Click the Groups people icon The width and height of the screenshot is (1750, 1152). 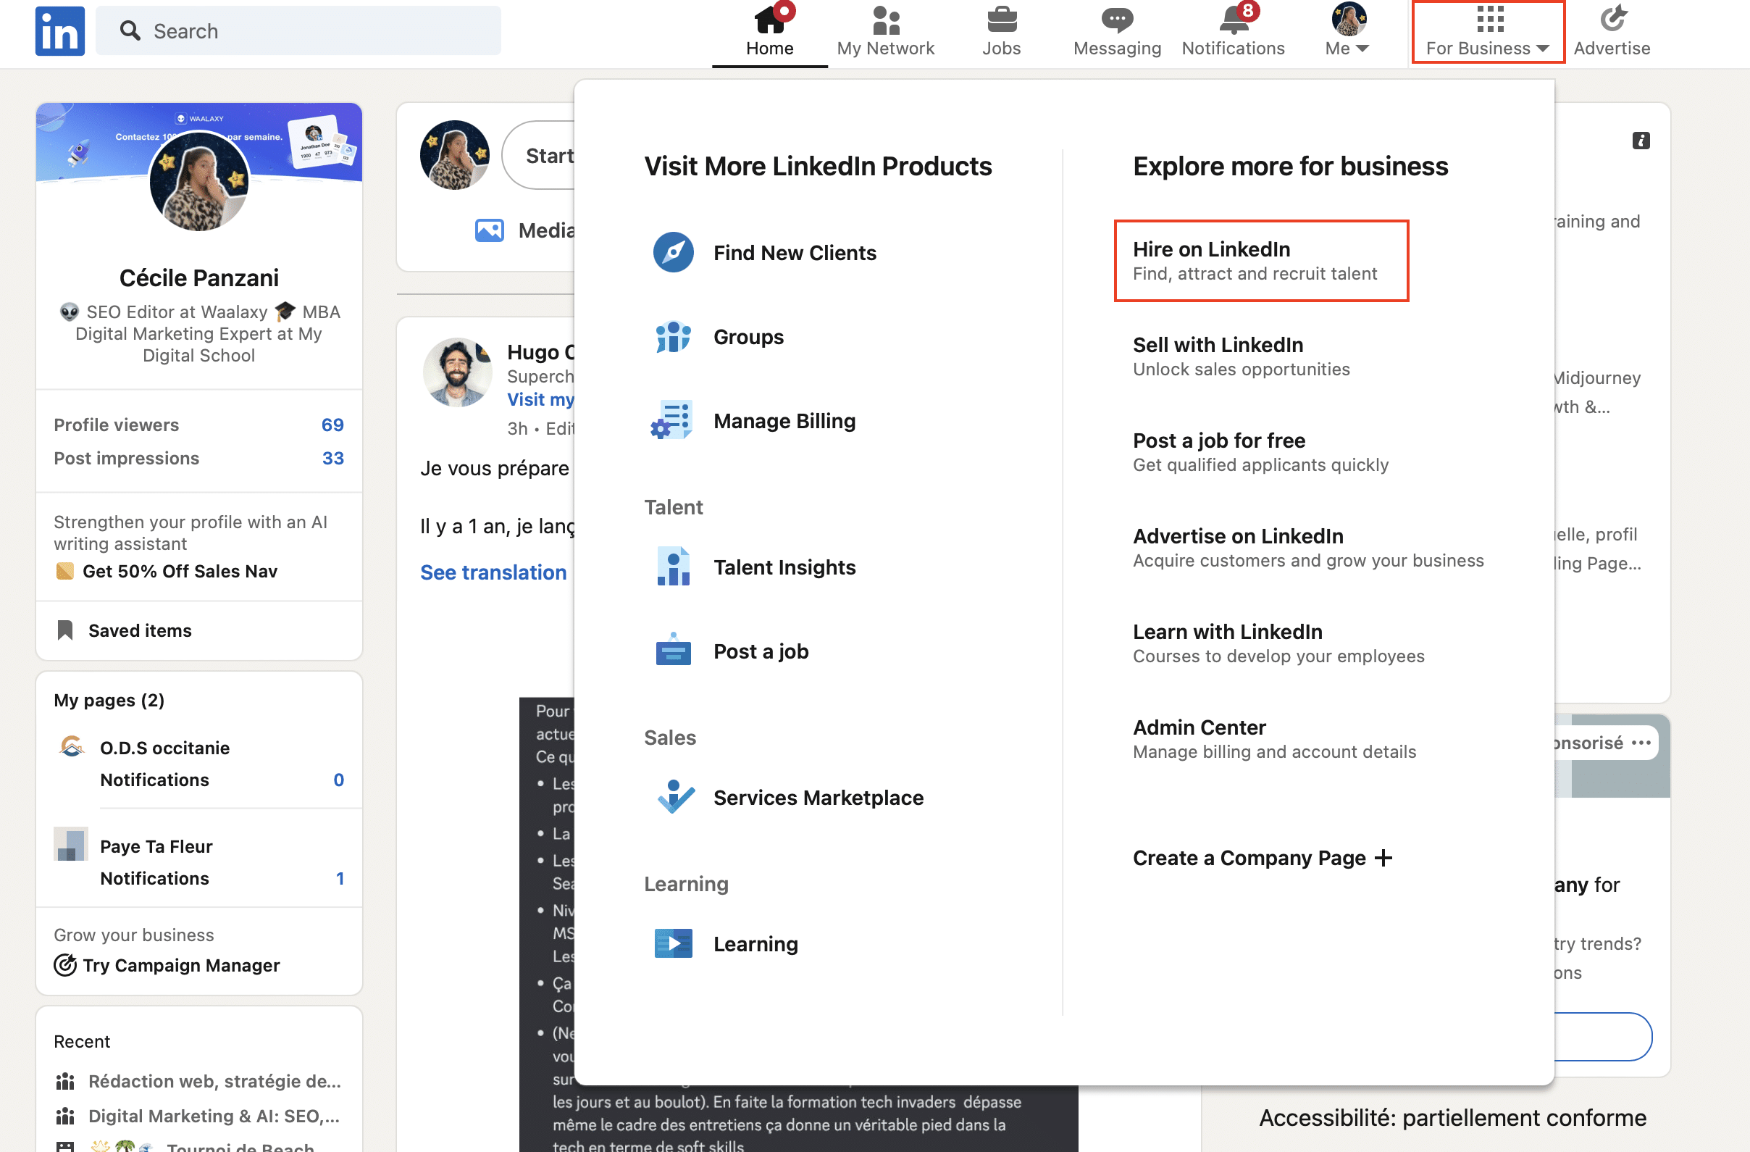(674, 335)
